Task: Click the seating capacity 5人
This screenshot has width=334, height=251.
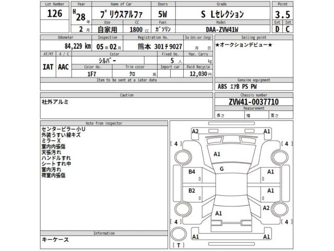Action: (x=176, y=61)
